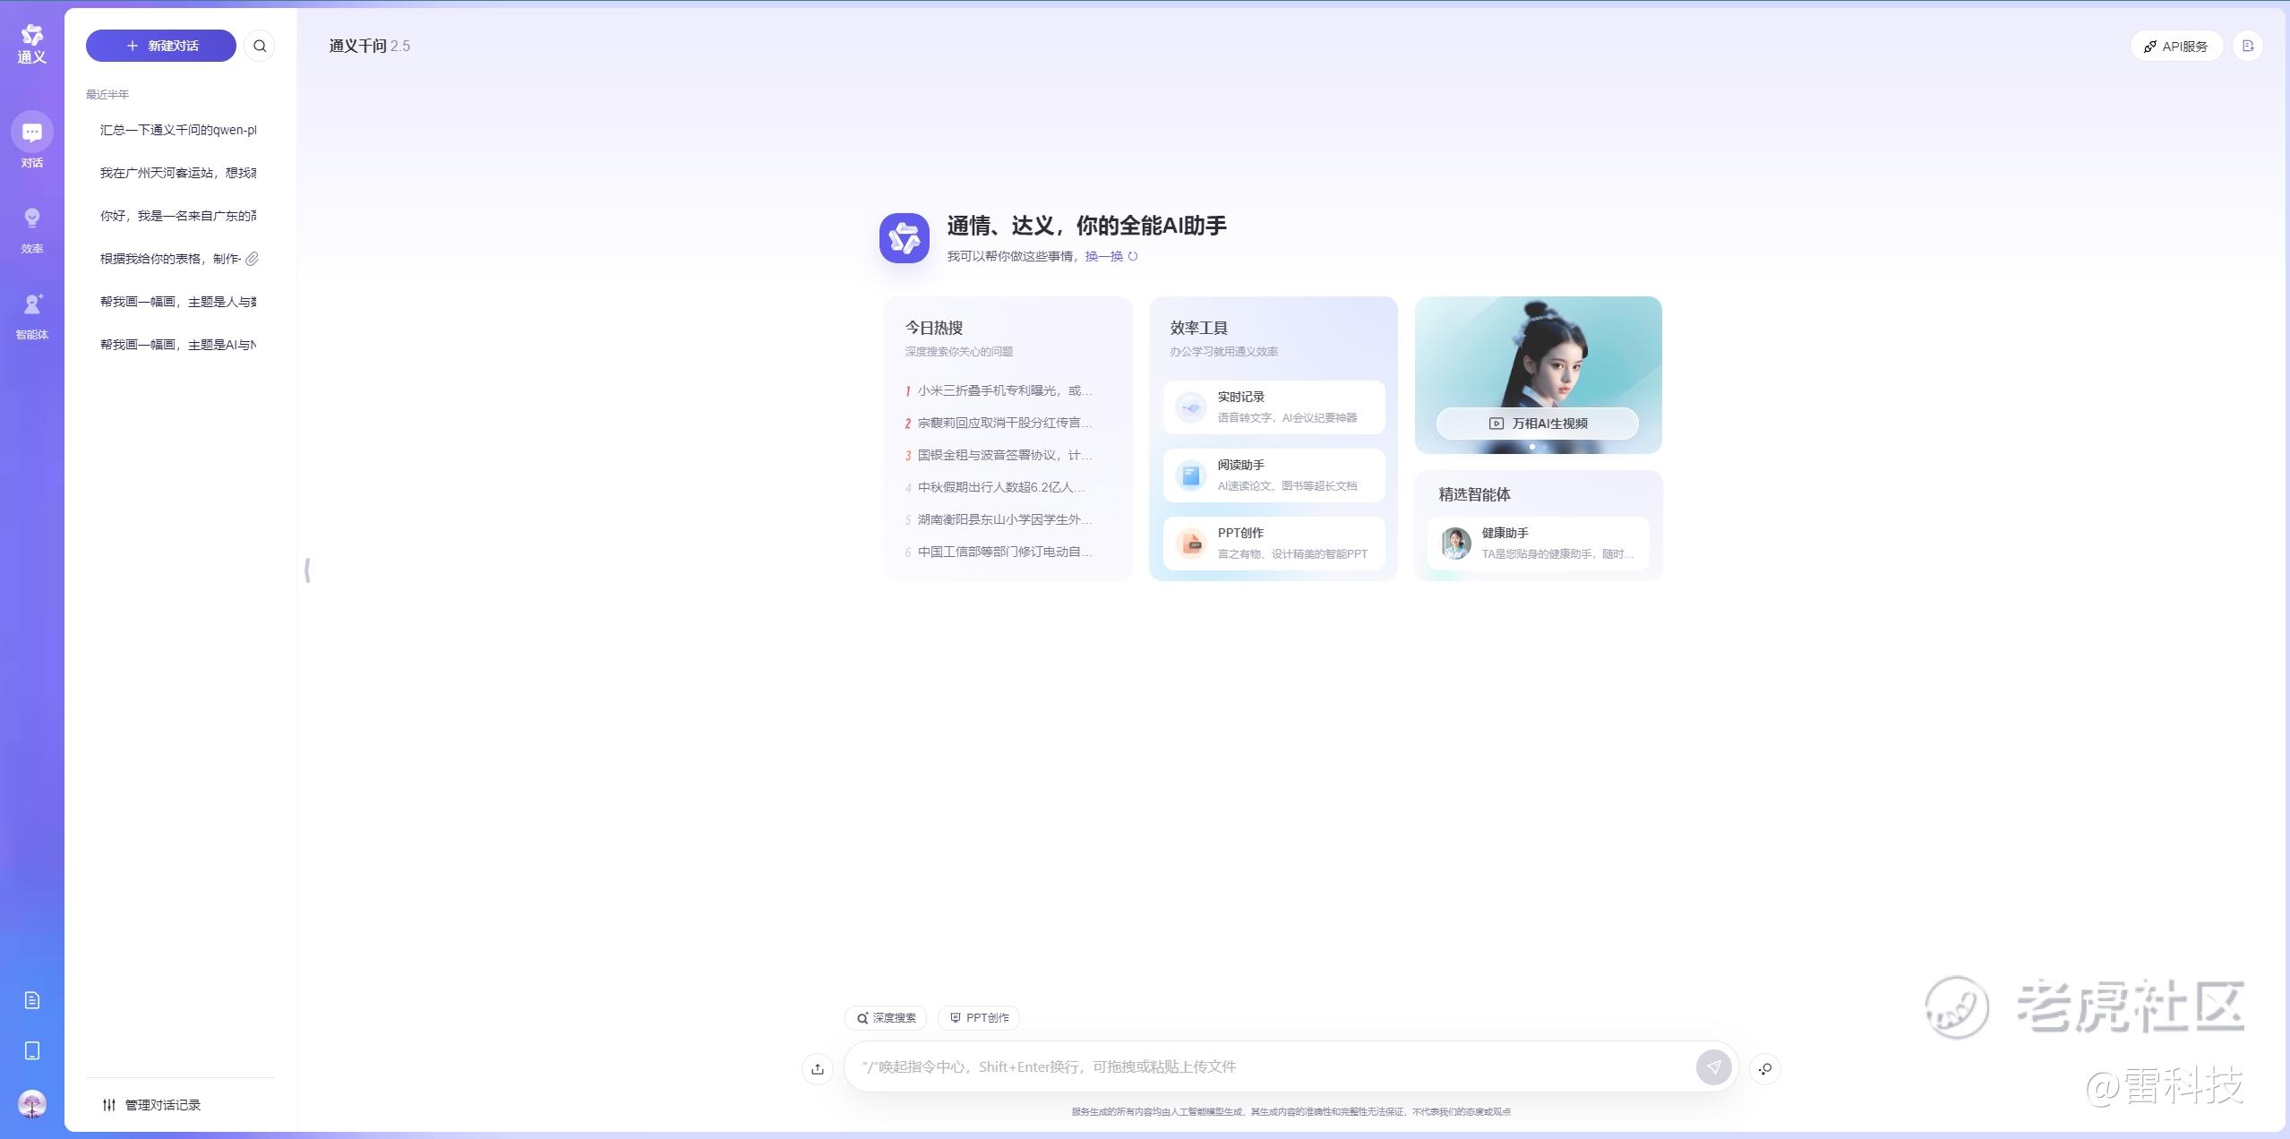
Task: Toggle the PPT创作 mode chip
Action: pos(979,1018)
